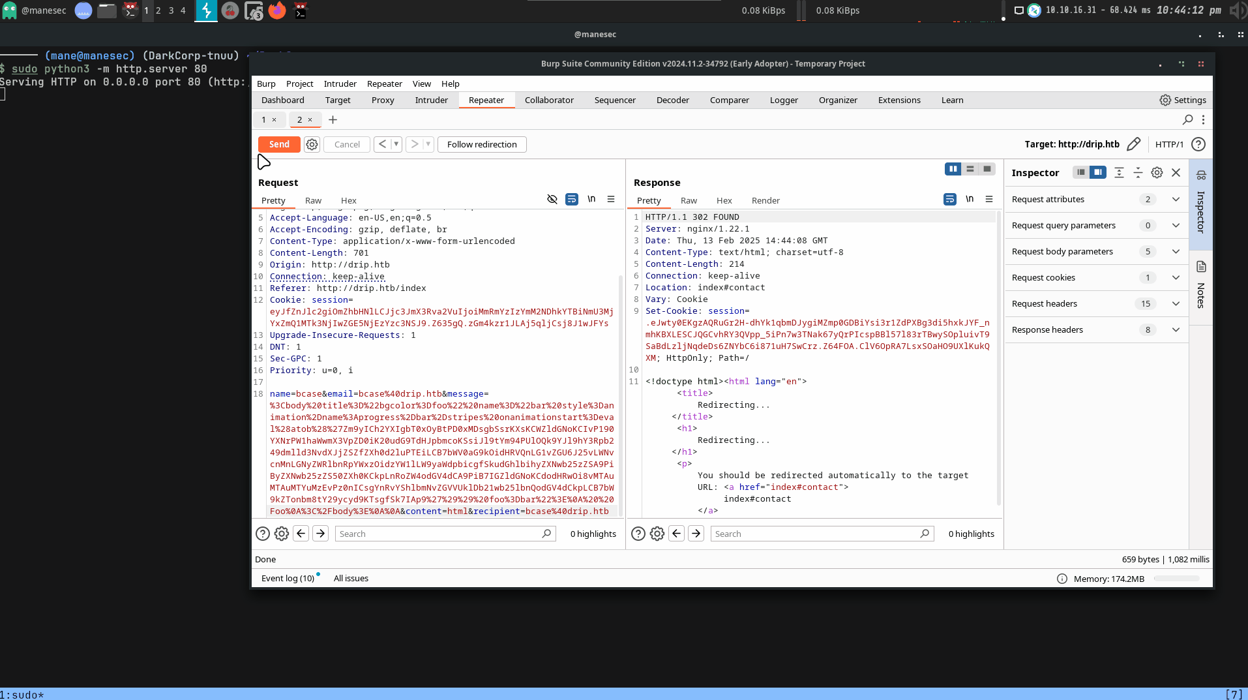
Task: Click the edit target pencil icon
Action: tap(1133, 144)
